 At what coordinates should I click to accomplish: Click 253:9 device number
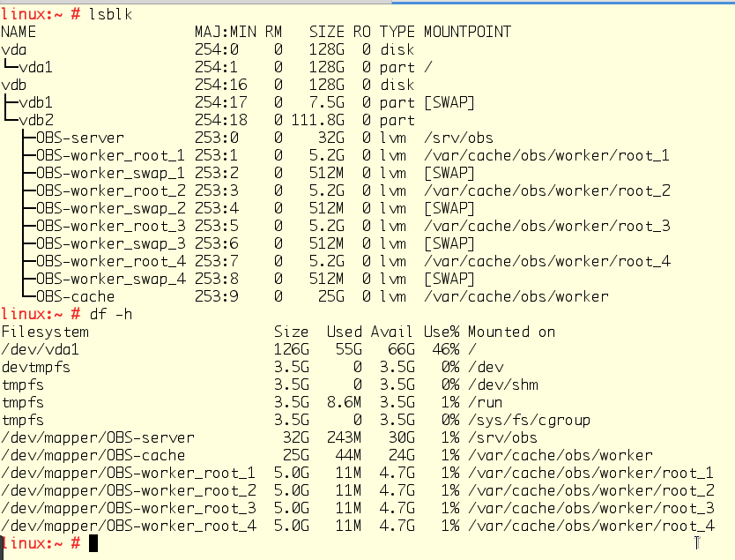tap(217, 297)
